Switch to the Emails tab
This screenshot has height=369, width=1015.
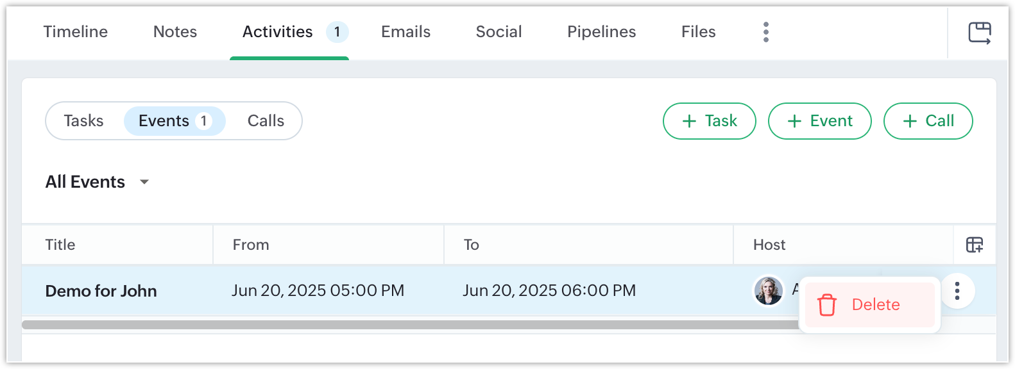(x=405, y=32)
